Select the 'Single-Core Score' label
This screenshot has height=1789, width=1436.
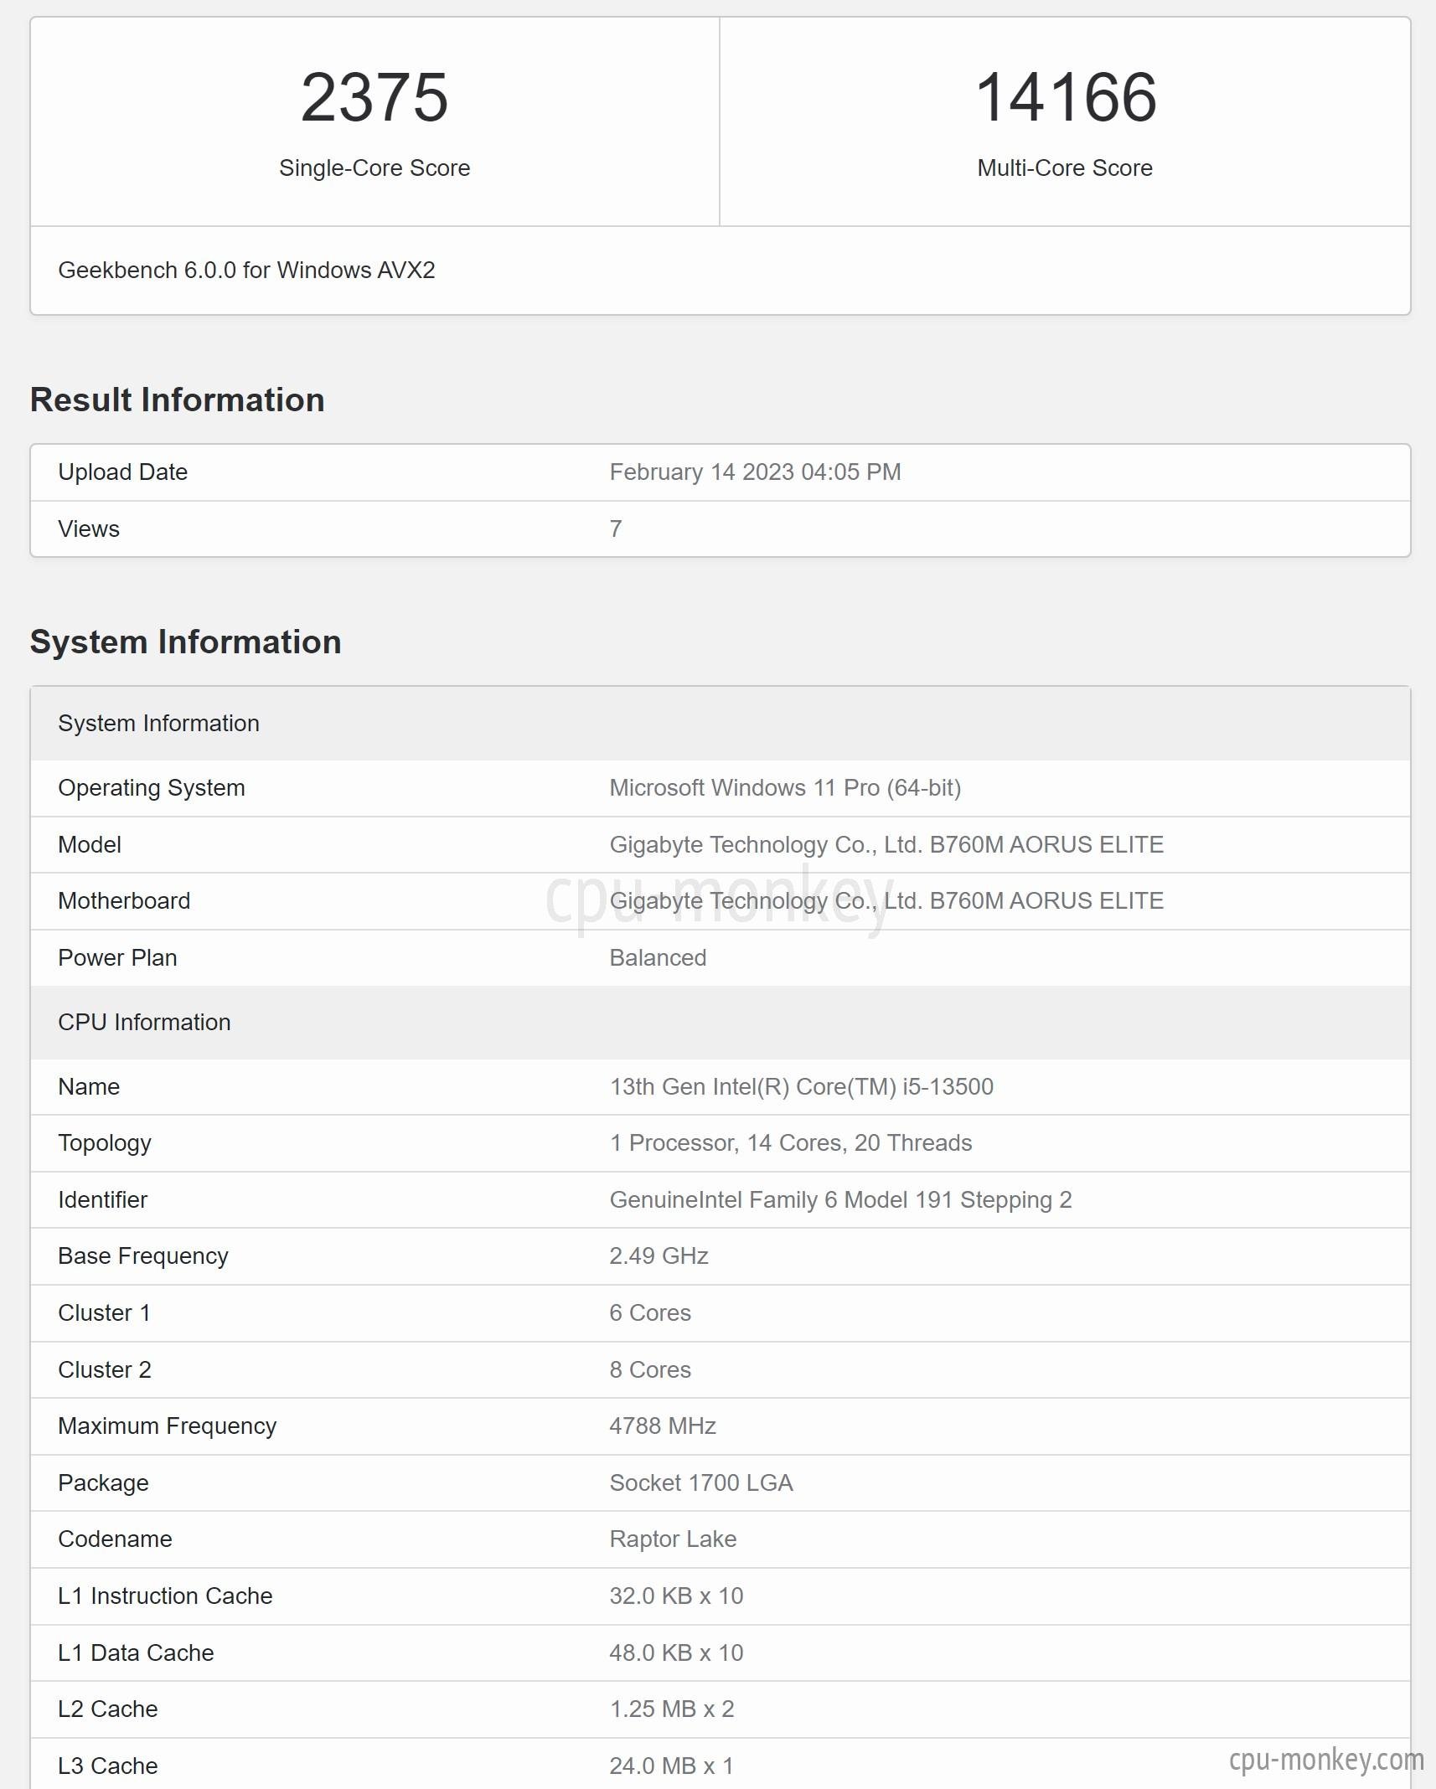(374, 168)
